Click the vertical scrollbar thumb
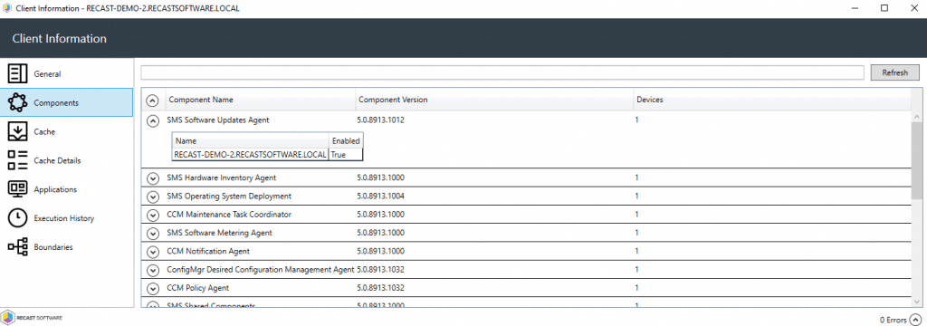 pyautogui.click(x=916, y=160)
